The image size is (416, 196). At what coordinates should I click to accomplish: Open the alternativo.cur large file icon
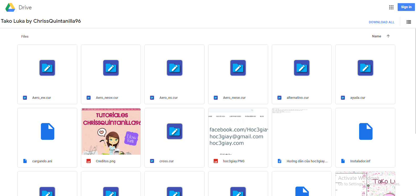(302, 68)
